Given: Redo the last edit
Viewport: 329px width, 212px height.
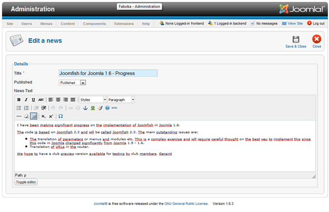Looking at the screenshot, I should [x=61, y=108].
